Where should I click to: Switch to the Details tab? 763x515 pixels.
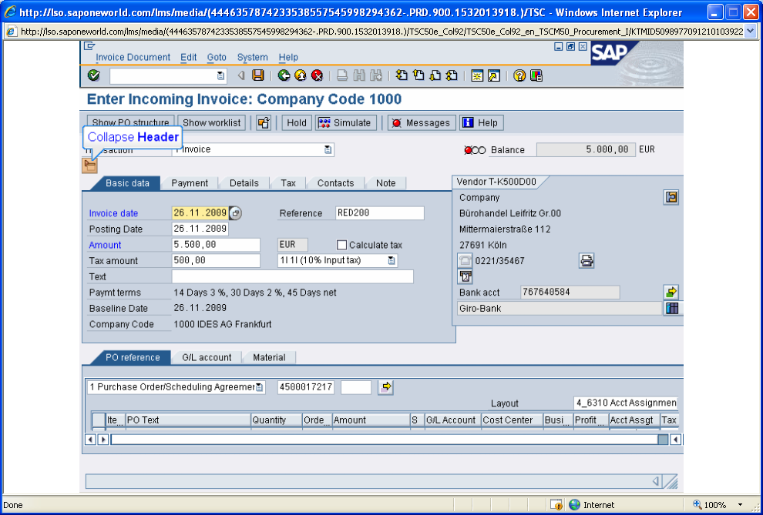click(x=244, y=183)
